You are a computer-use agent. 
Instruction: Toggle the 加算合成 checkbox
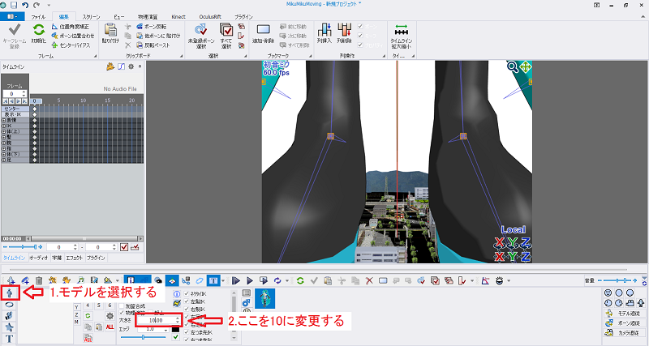point(122,306)
